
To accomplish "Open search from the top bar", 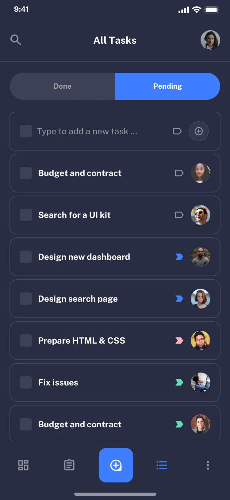I will coord(16,40).
